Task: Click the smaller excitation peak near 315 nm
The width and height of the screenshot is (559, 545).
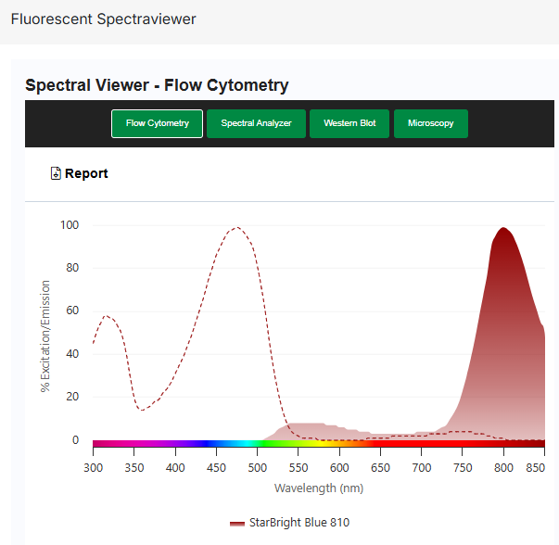Action: coord(107,317)
